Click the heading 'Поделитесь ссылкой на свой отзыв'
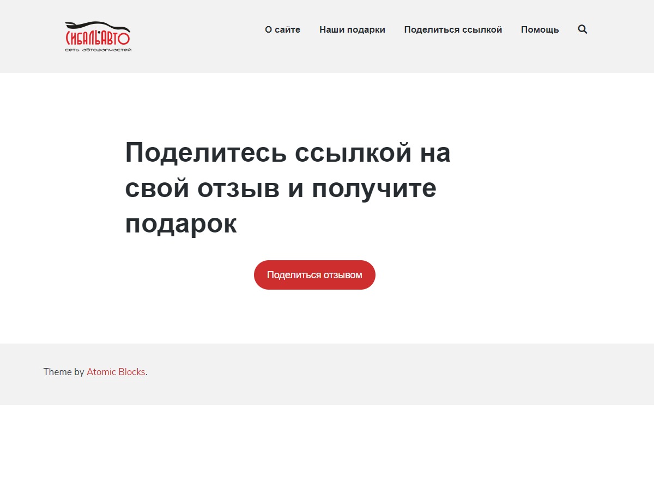The image size is (654, 490). 288,188
